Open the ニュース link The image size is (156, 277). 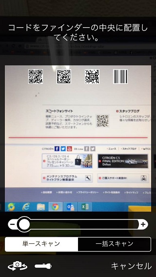[x=112, y=149]
